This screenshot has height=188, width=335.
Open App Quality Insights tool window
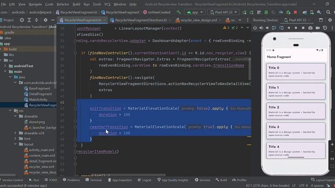point(173,180)
